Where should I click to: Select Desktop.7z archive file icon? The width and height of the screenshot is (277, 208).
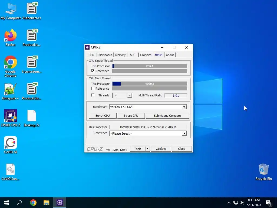tap(32, 118)
